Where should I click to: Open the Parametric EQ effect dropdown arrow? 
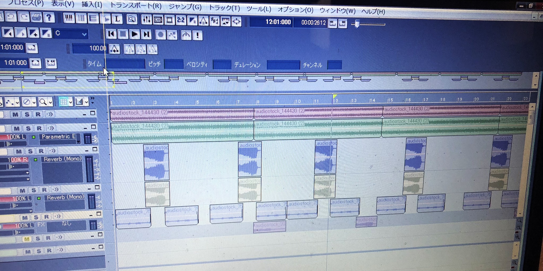point(78,142)
